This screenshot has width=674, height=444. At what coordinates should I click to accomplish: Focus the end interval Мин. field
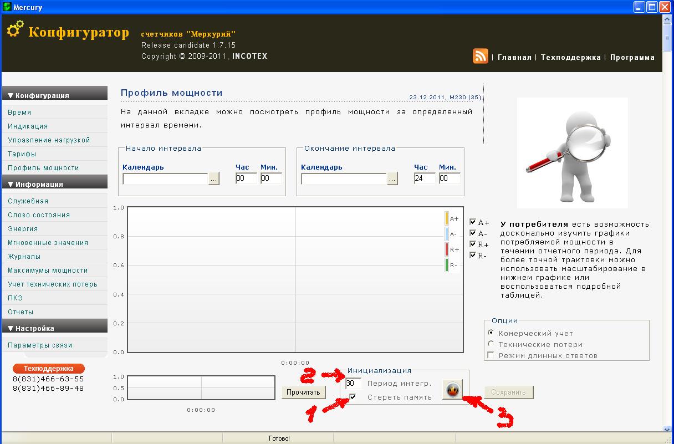tap(450, 178)
